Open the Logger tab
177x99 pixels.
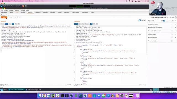point(60,12)
